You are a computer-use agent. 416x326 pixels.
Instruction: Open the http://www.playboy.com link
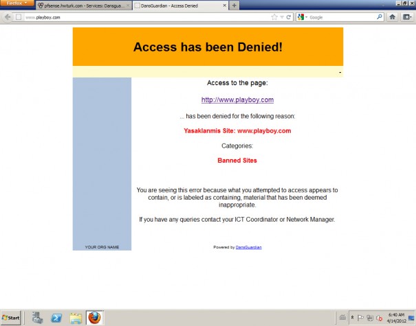(x=237, y=100)
